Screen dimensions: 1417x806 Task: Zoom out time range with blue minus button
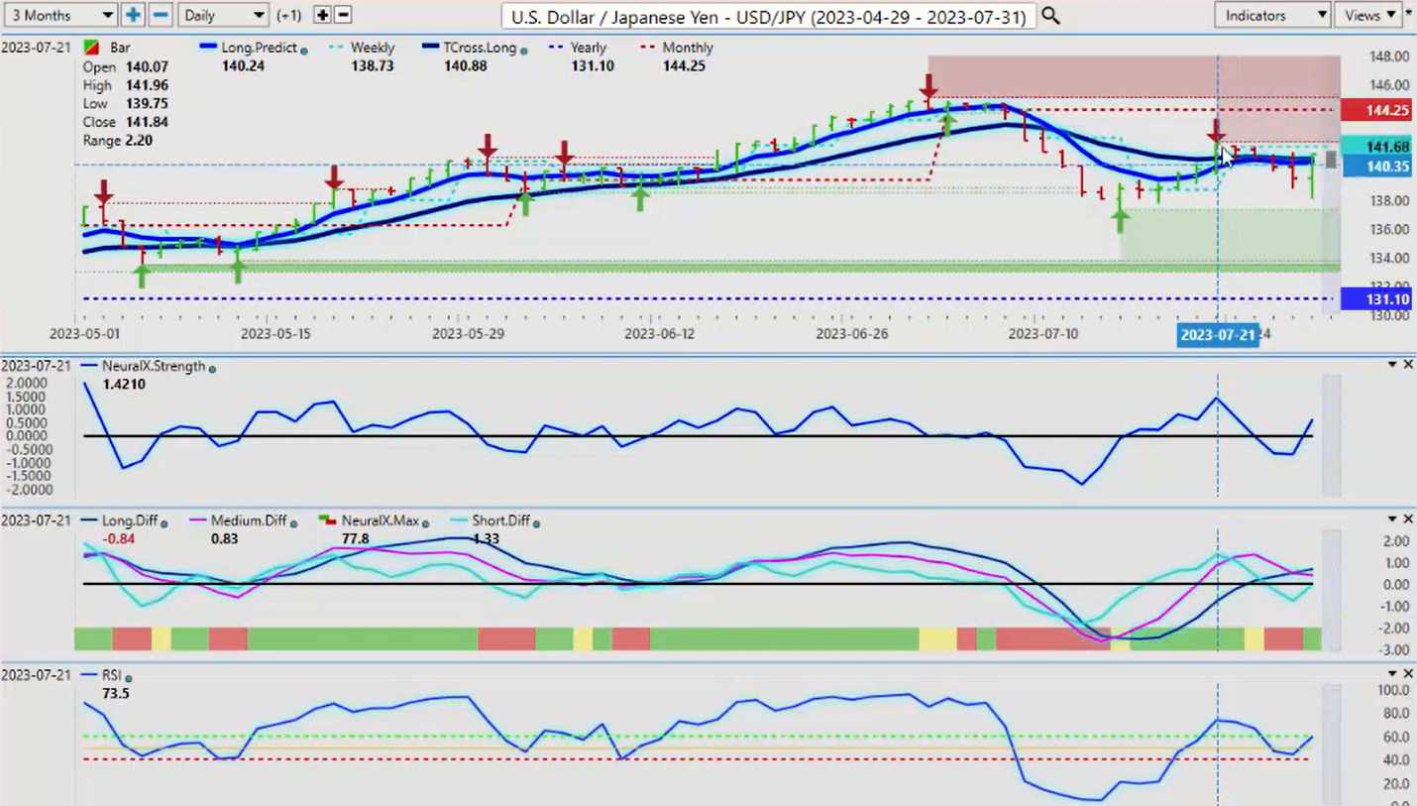click(x=161, y=15)
